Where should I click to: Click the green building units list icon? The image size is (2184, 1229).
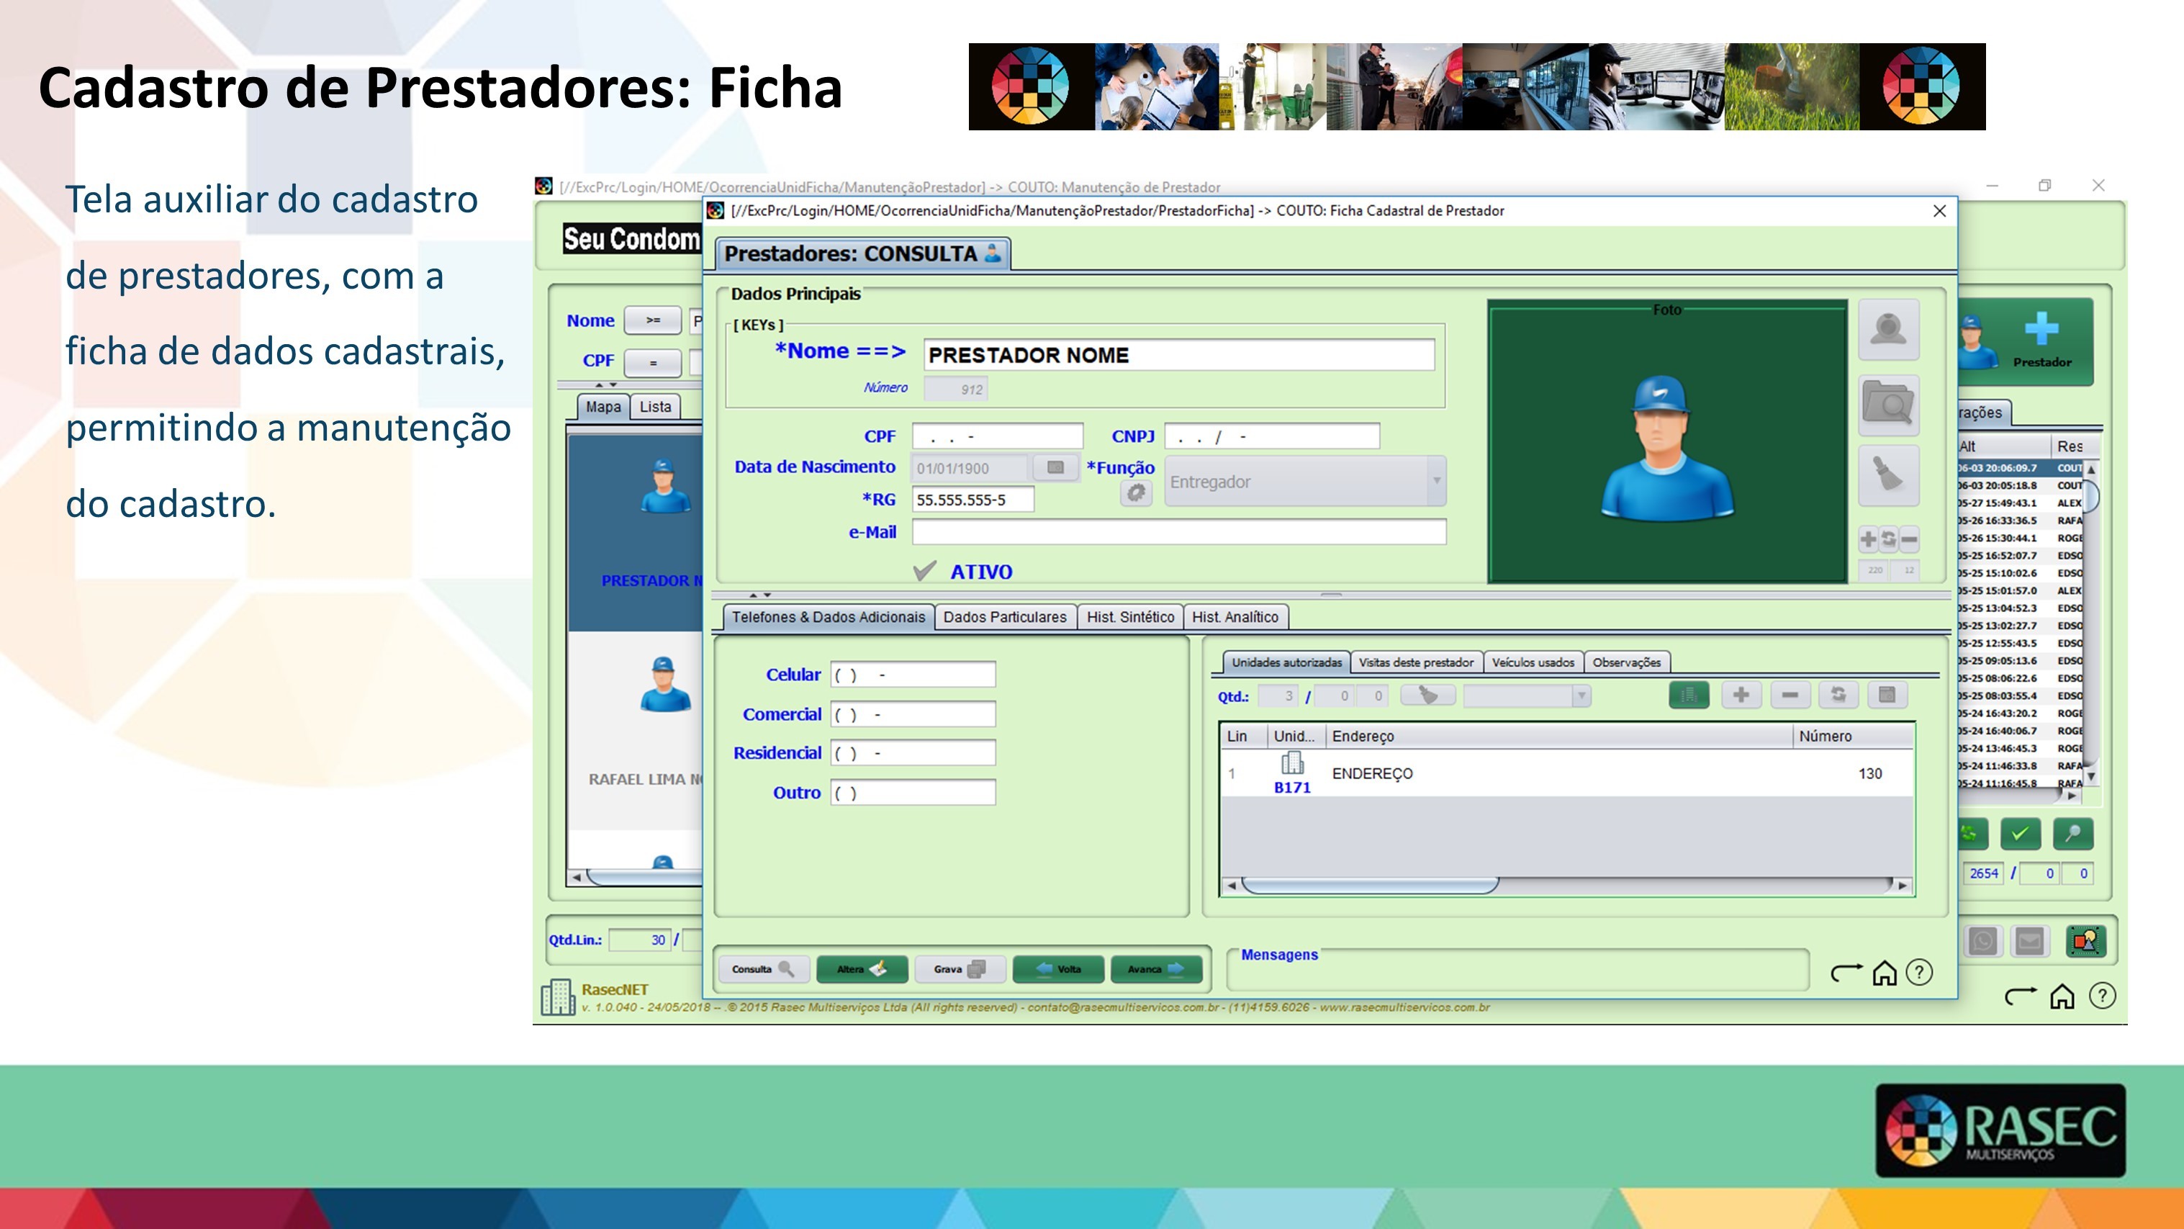[x=1688, y=695]
